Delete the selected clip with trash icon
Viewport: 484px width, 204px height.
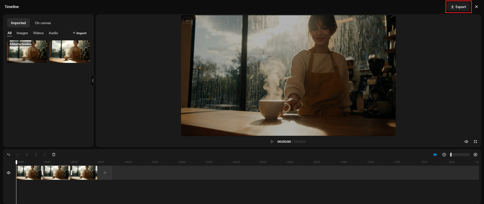(54, 155)
